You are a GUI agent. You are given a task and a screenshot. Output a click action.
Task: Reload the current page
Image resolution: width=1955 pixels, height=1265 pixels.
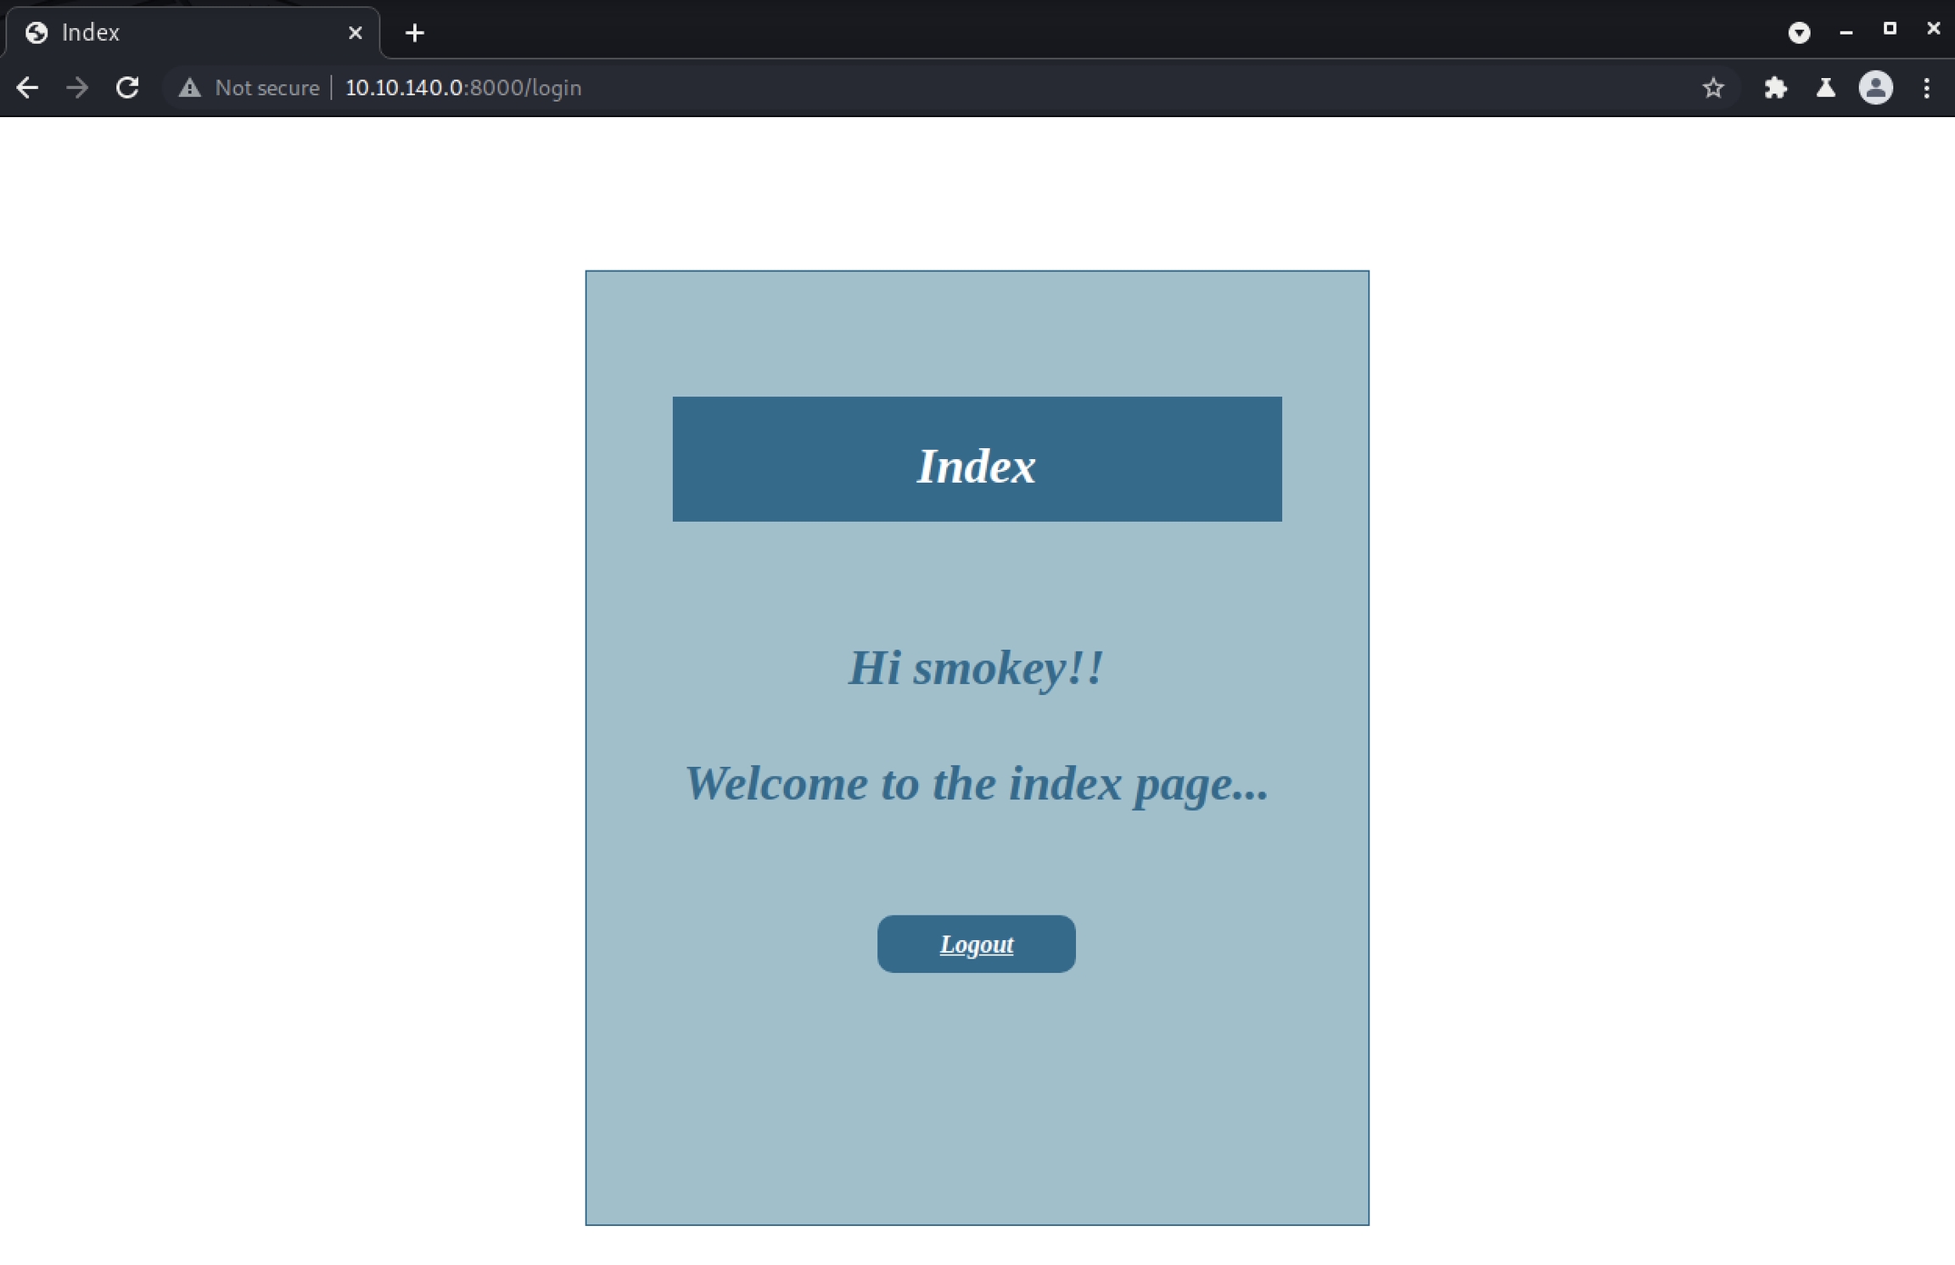pos(127,87)
